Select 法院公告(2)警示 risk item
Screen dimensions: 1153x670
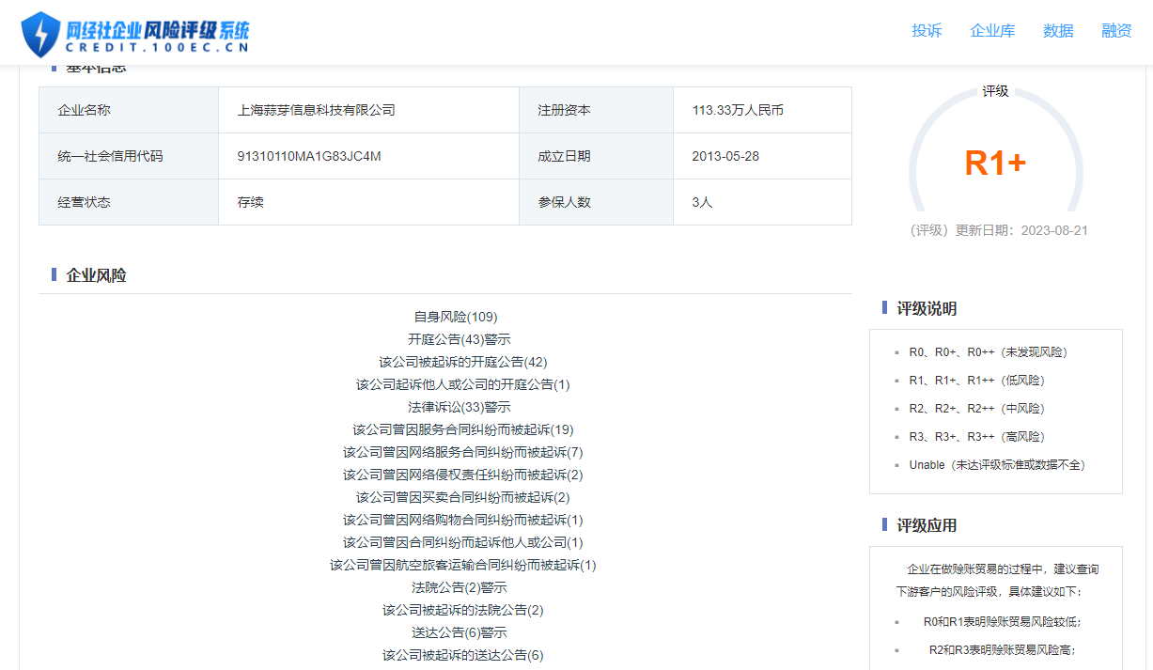pos(459,587)
